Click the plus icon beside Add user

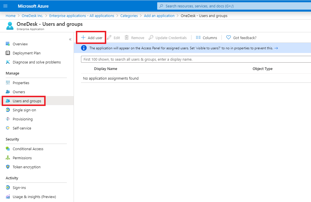pyautogui.click(x=83, y=37)
